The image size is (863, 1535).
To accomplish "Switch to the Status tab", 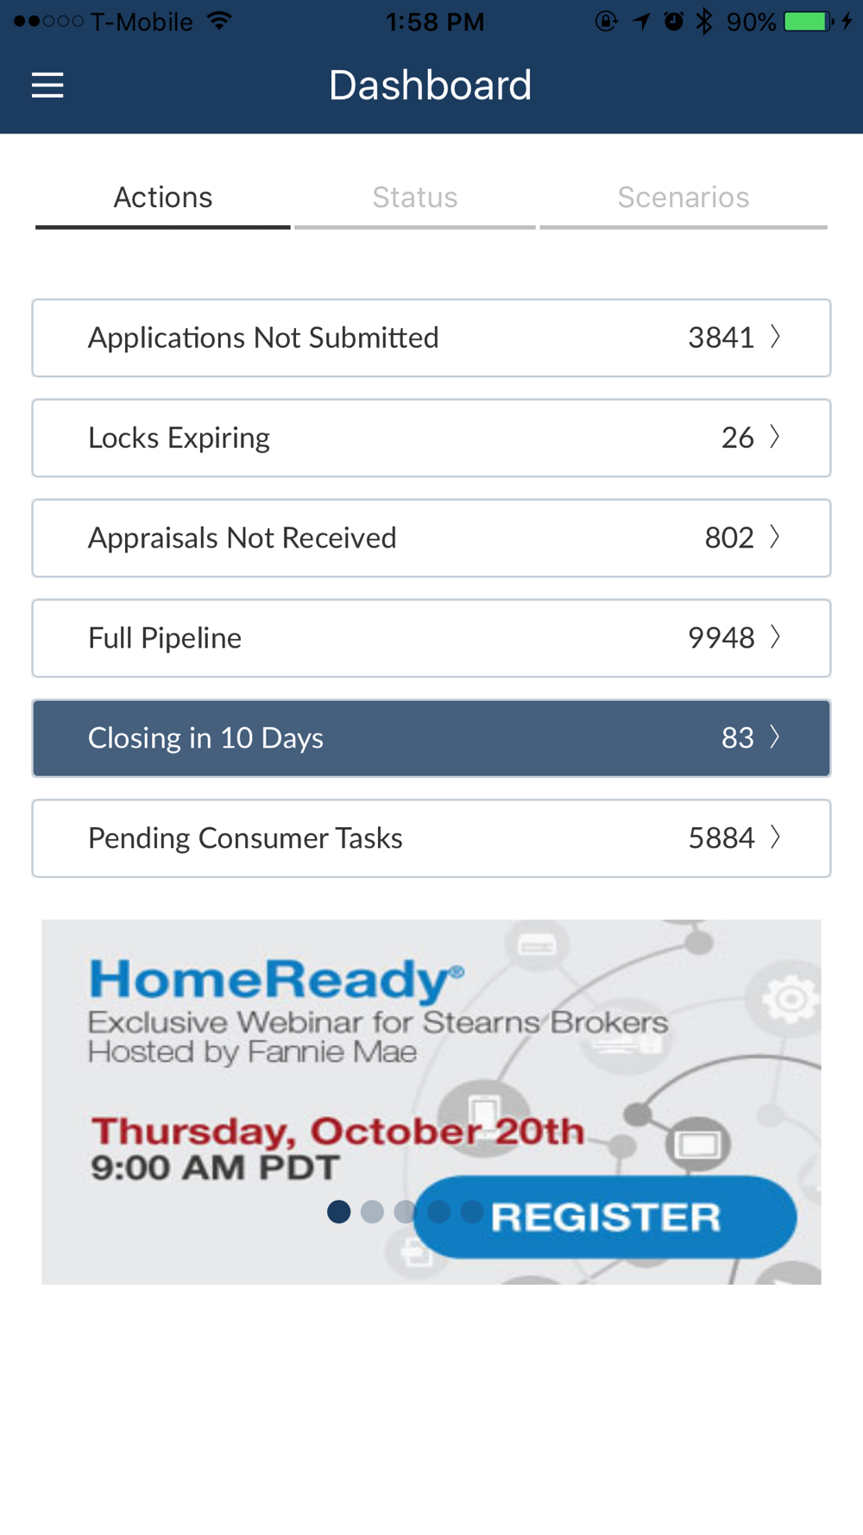I will point(415,198).
